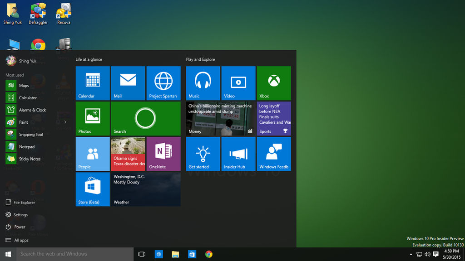Viewport: 465px width, 261px height.
Task: Open the Obama news headline tile
Action: pos(128,154)
